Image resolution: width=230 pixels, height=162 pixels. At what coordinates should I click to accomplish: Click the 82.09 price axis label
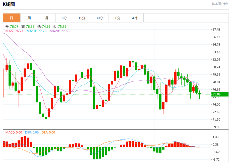click(x=216, y=59)
